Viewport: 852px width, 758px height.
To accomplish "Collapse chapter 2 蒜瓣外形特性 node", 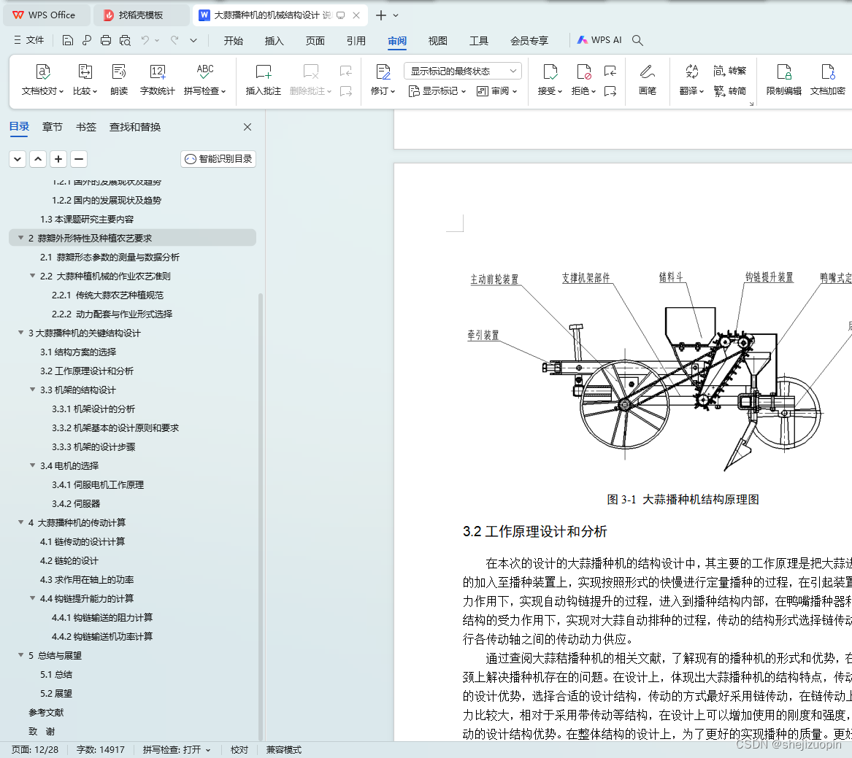I will (20, 238).
